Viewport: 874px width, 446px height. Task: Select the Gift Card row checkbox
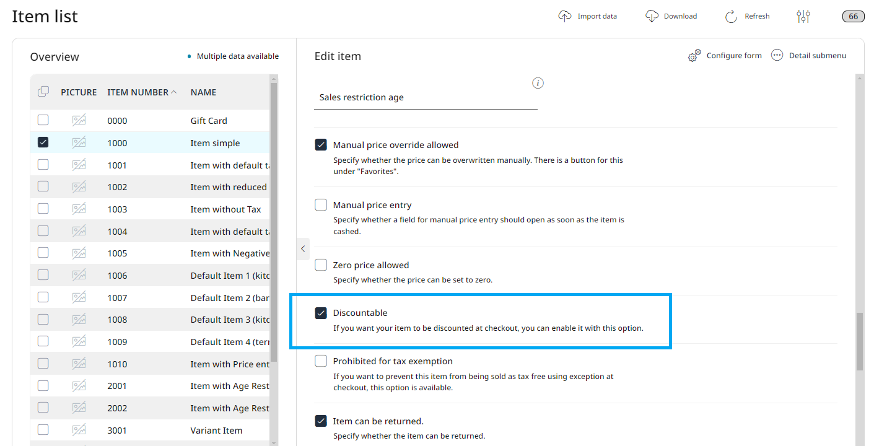pos(43,120)
